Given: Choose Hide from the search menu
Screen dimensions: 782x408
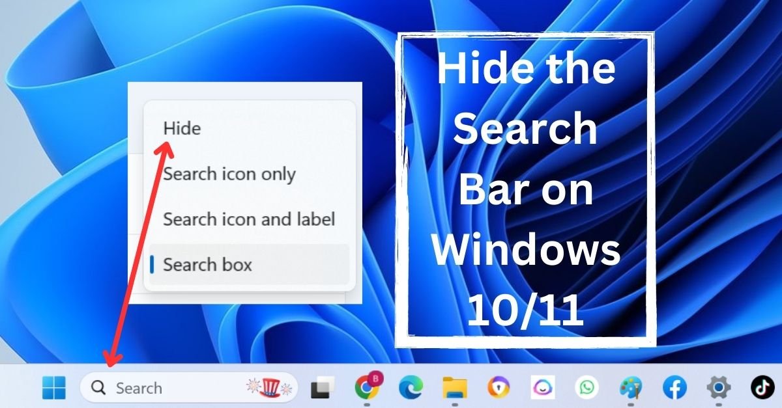Looking at the screenshot, I should pyautogui.click(x=182, y=129).
